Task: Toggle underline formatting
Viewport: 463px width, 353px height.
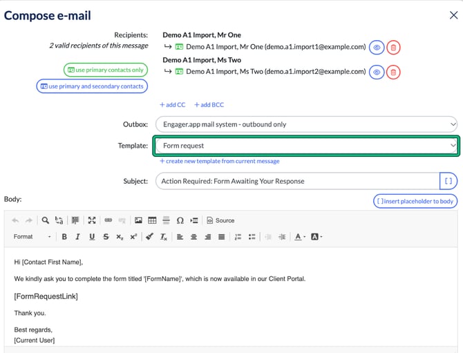Action: (92, 237)
